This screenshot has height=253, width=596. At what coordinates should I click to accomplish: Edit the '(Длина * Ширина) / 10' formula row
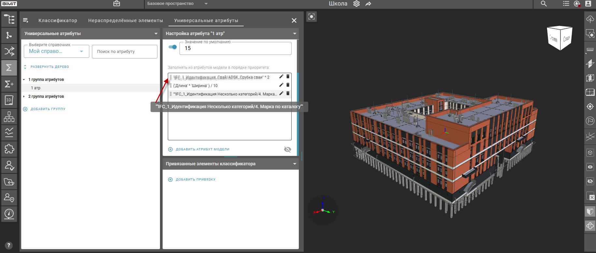[x=281, y=85]
